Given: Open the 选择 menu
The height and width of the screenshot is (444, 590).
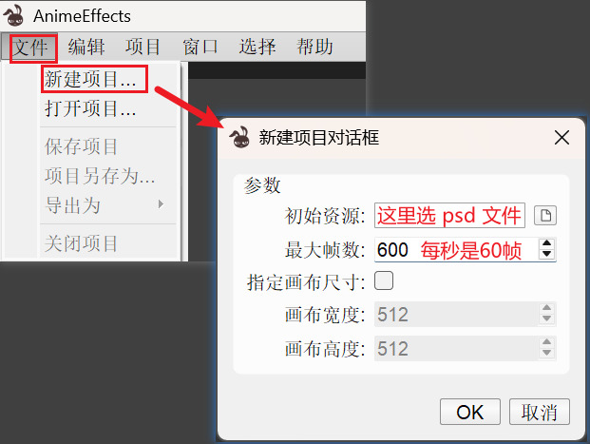Looking at the screenshot, I should [x=257, y=48].
